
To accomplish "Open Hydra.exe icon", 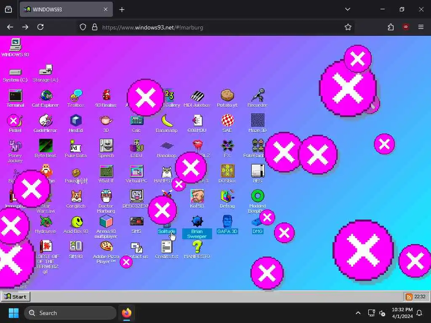I will click(x=45, y=221).
